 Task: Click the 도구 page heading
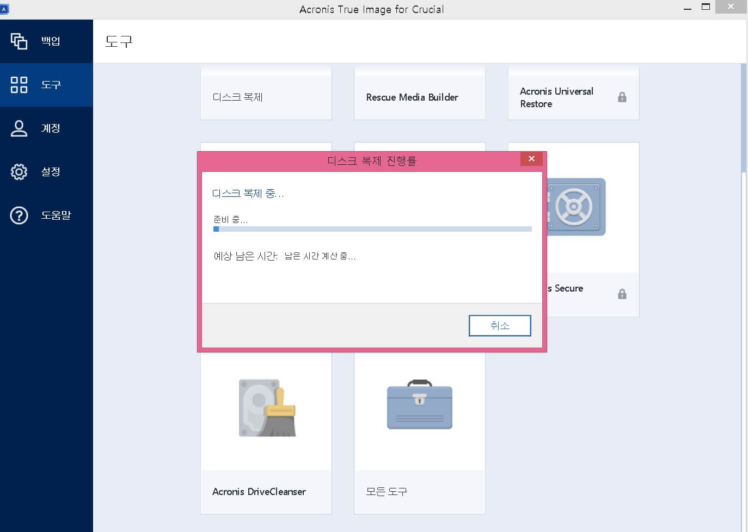point(119,41)
